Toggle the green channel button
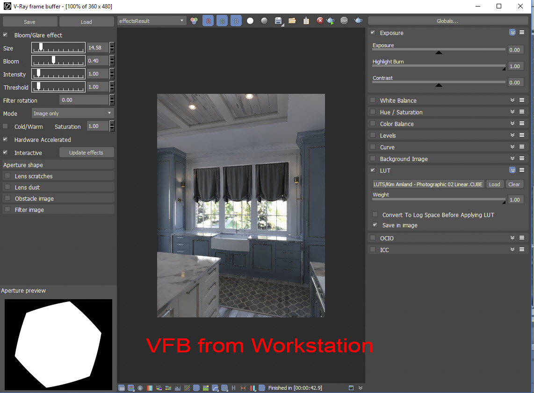This screenshot has height=393, width=534. point(222,21)
